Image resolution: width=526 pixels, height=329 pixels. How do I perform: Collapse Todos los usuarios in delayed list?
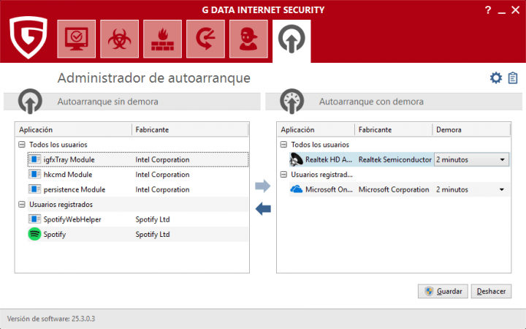pos(283,144)
